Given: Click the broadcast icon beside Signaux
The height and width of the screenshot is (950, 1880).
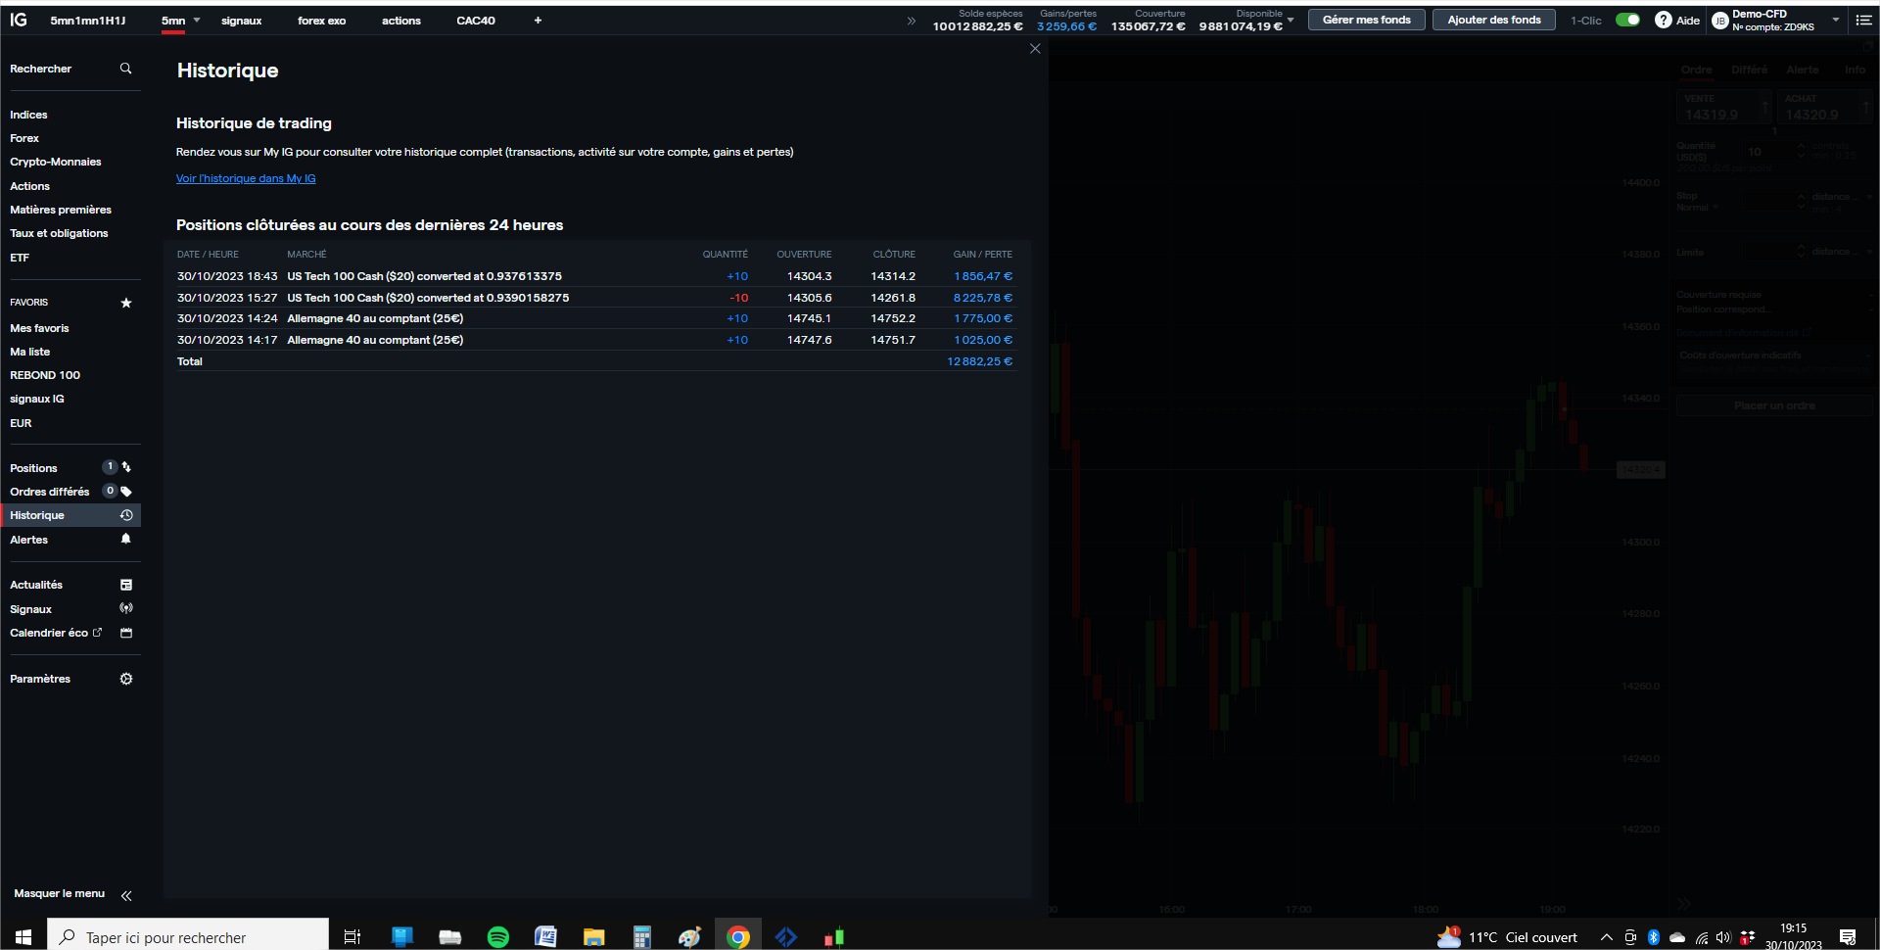Looking at the screenshot, I should pos(126,608).
